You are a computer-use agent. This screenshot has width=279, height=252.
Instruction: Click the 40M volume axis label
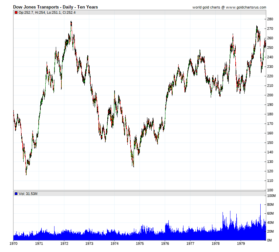point(270,223)
